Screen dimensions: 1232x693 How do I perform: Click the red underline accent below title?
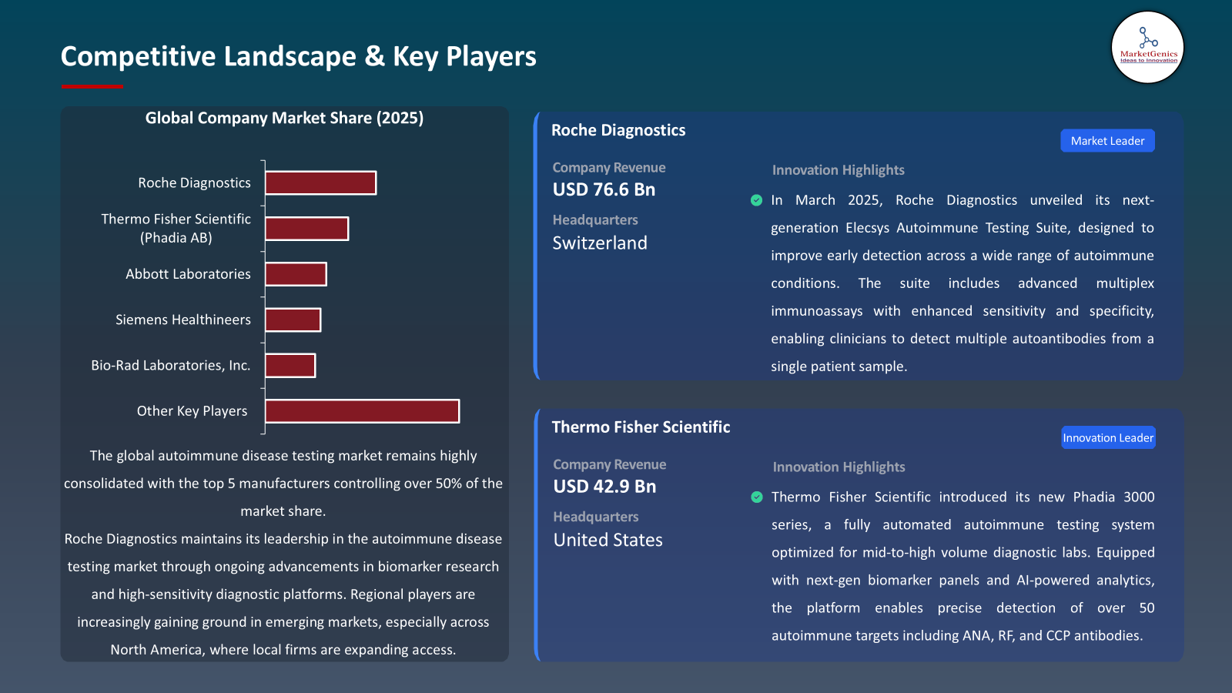pyautogui.click(x=92, y=86)
